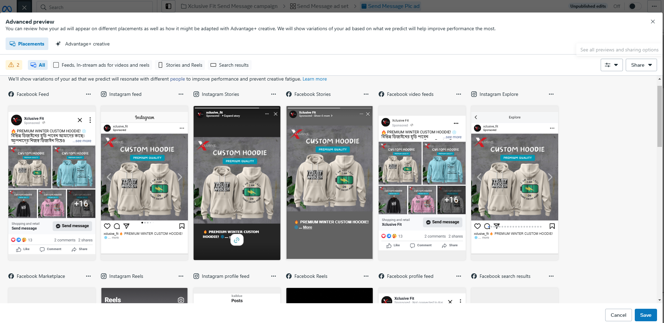Click 'See all previews and sharing options' text
664x323 pixels.
click(x=619, y=50)
